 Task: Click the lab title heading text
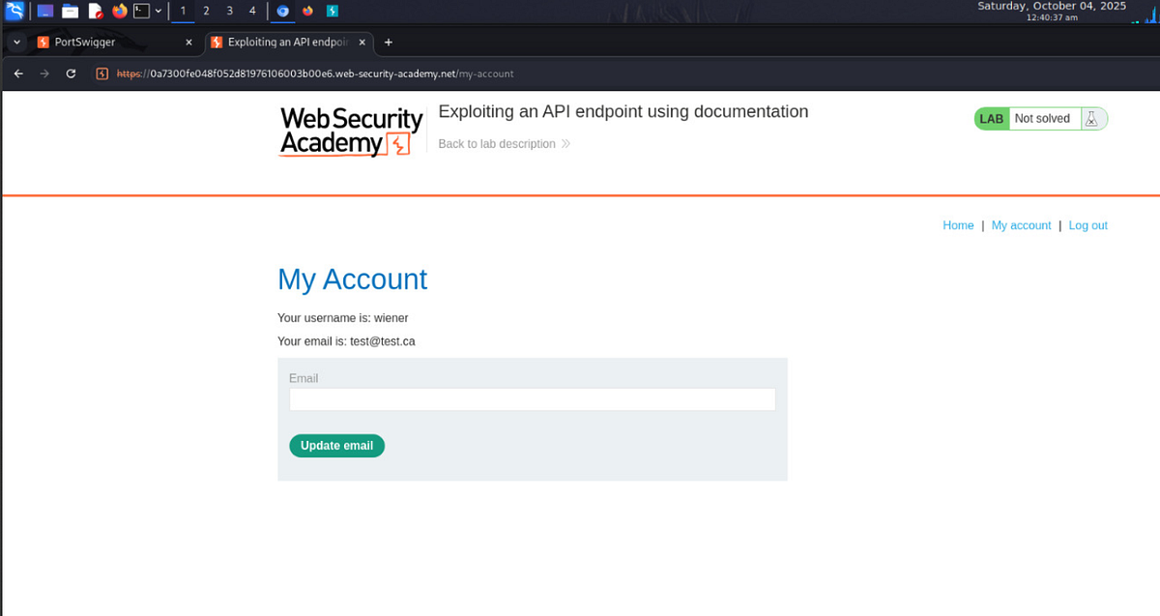coord(623,111)
